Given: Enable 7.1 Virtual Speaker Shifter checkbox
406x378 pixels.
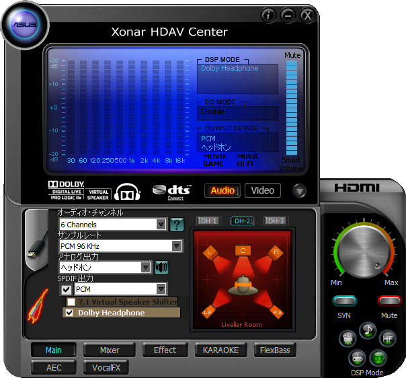Looking at the screenshot, I should [71, 302].
